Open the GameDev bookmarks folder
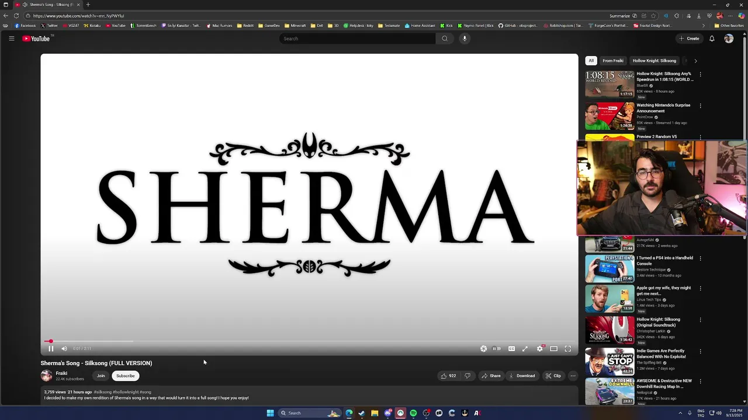This screenshot has height=420, width=748. point(269,26)
